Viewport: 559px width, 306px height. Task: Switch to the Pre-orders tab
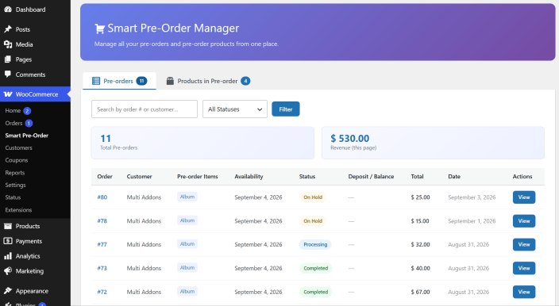coord(119,81)
